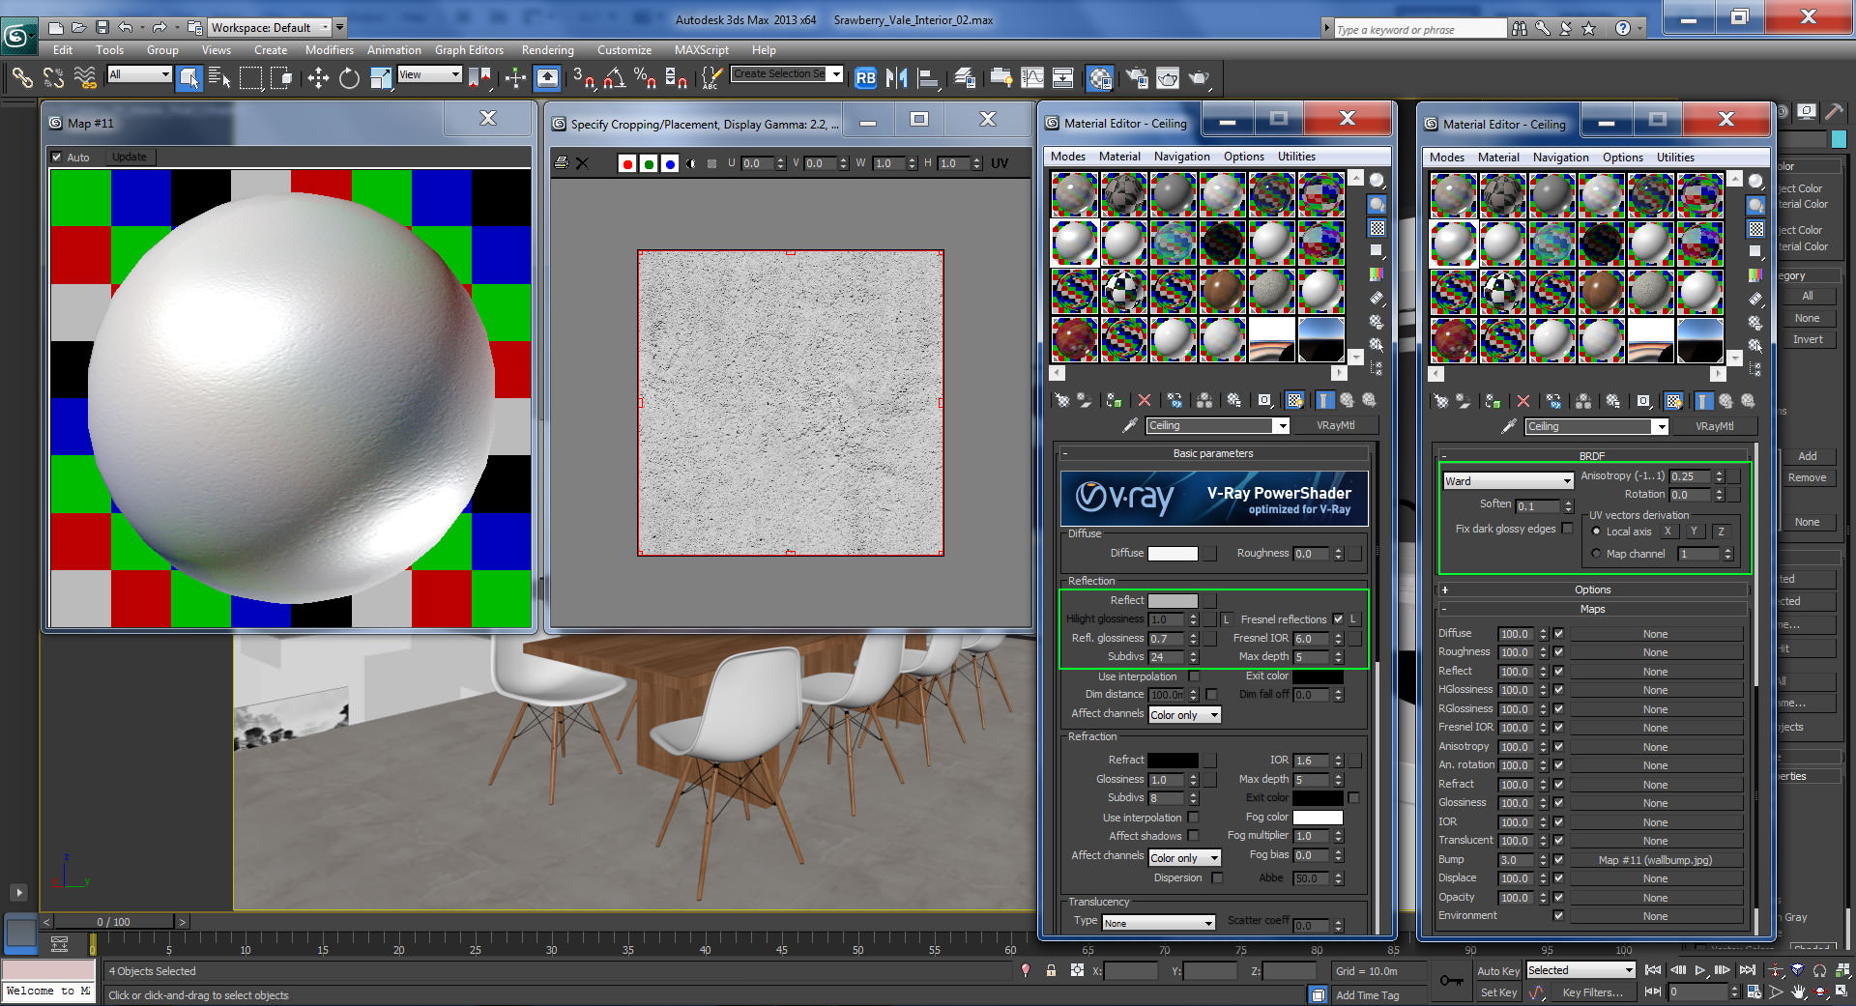1856x1006 pixels.
Task: Click the VRayMtl type button in left editor
Action: tap(1336, 425)
